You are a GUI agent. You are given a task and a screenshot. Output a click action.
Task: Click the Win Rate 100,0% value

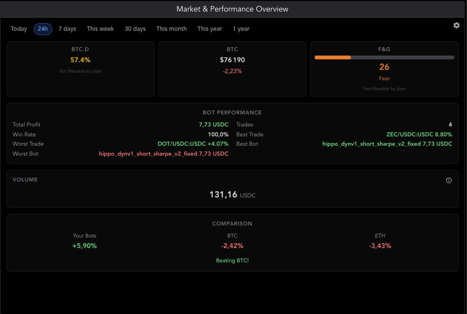pos(218,135)
